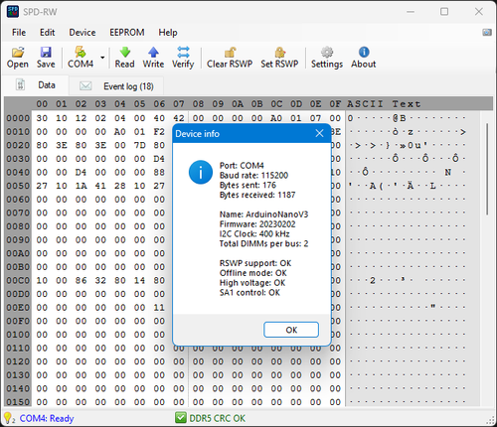Click the SA1 control: OK line

(249, 293)
